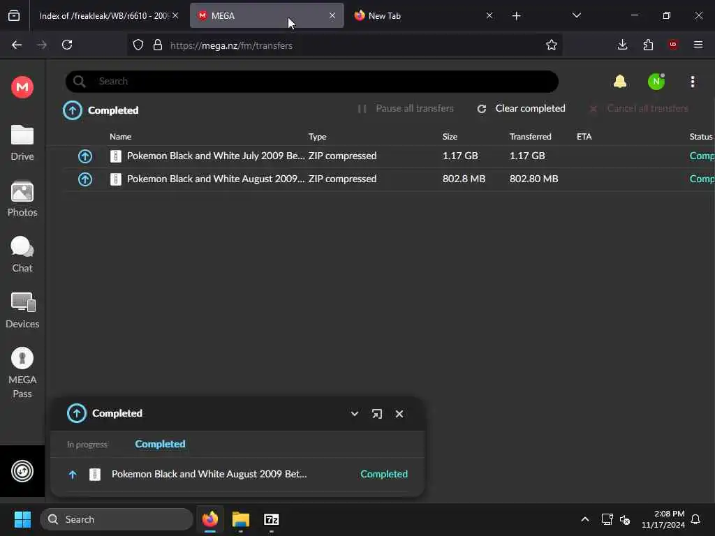Click ZIP file icon for August 2009 file

116,179
